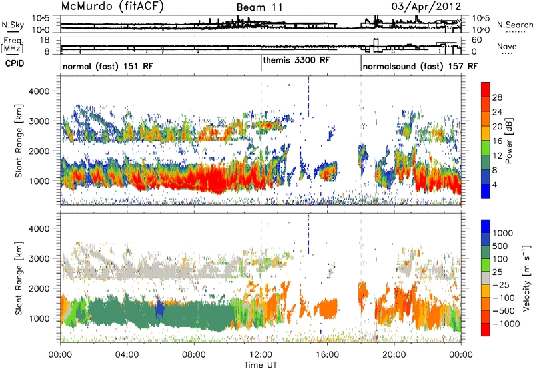533x369 pixels.
Task: Click the frequency axis value '18'
Action: coord(45,40)
